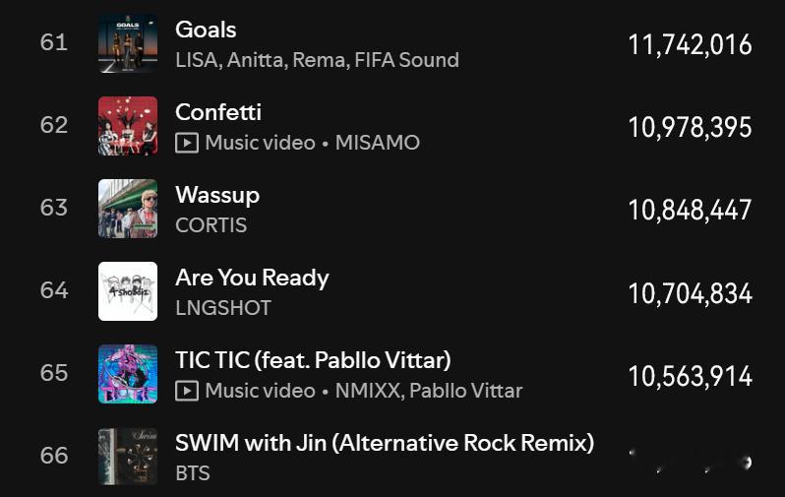Select the Wassup track title

pos(217,196)
